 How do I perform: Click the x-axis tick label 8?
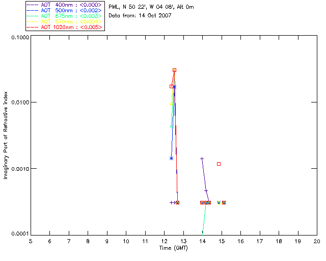click(x=88, y=241)
